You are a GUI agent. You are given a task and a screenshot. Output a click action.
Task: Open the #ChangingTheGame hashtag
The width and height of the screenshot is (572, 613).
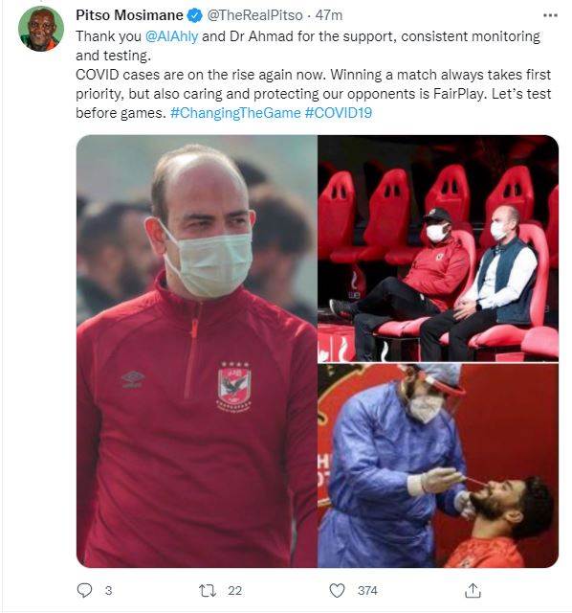tap(235, 113)
